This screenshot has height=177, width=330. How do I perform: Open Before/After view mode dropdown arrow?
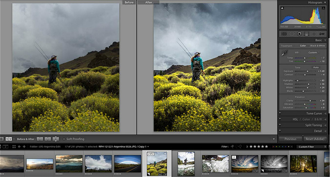[x=14, y=139]
